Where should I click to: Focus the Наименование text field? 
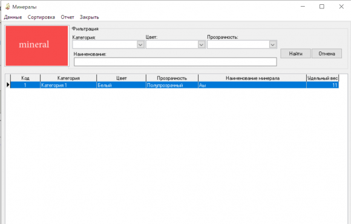pos(175,62)
